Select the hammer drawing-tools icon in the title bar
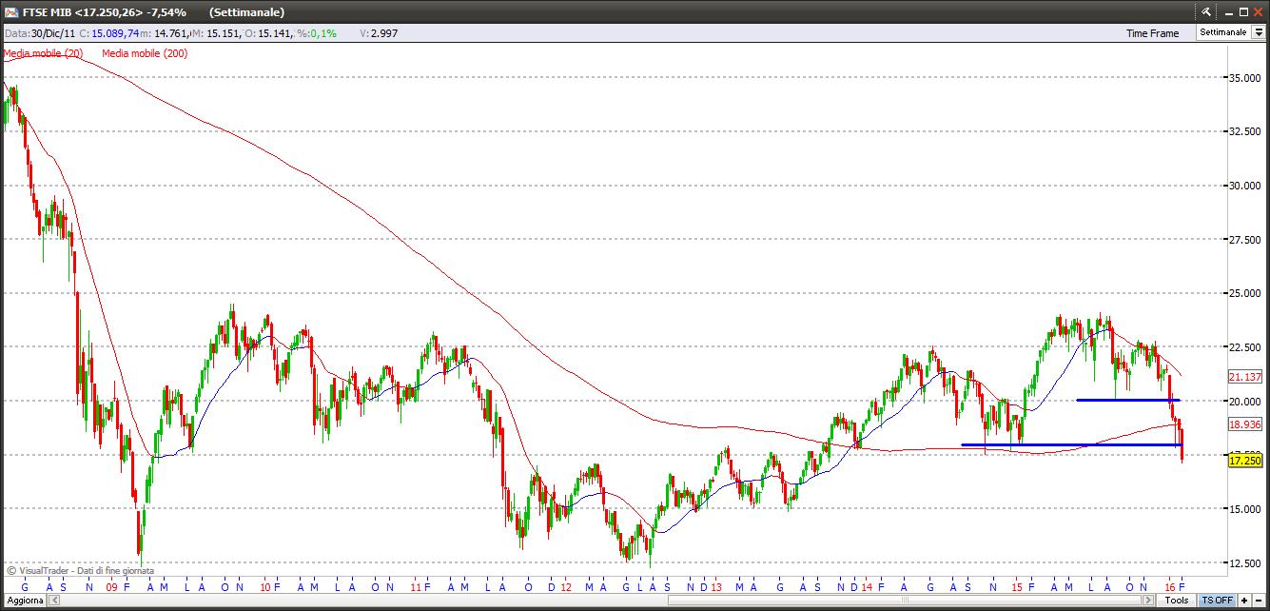The height and width of the screenshot is (611, 1270). pos(1206,12)
